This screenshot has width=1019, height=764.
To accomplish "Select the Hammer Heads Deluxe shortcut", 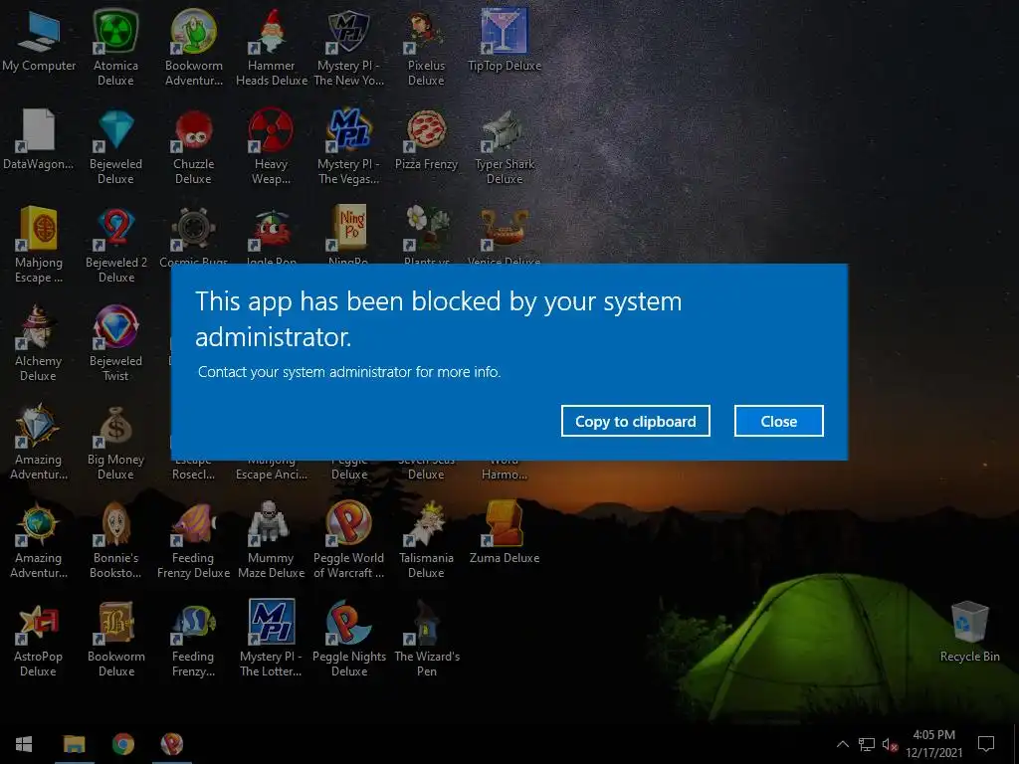I will pos(272,47).
